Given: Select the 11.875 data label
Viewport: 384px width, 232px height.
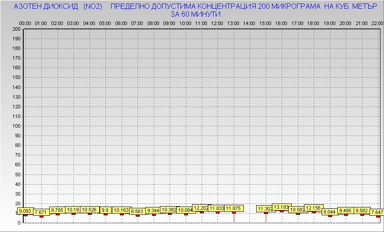Looking at the screenshot, I should pyautogui.click(x=234, y=208).
